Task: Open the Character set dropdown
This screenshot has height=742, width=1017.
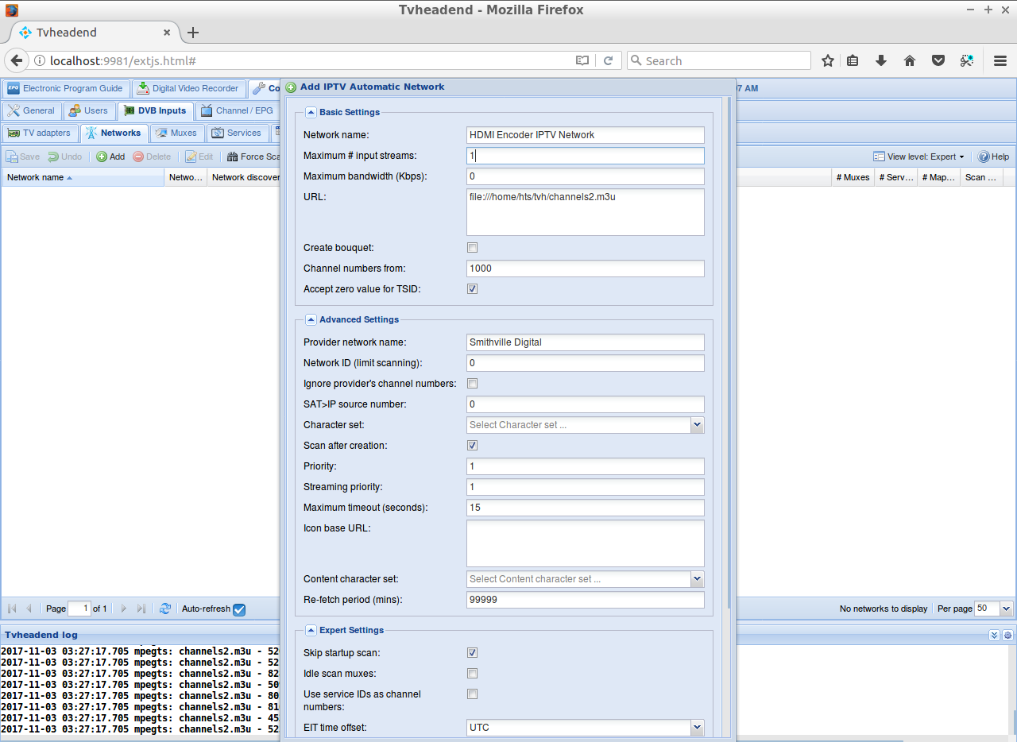Action: (x=697, y=425)
